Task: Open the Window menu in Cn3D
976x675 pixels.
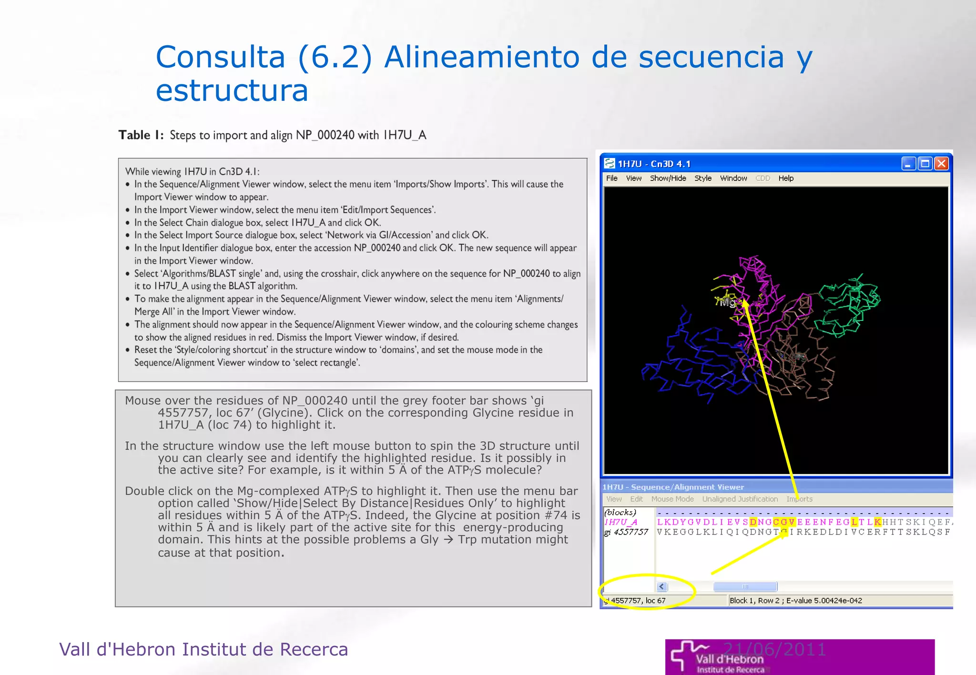Action: [733, 178]
